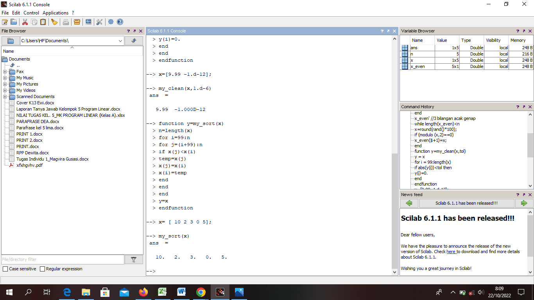Open help for the File Browser panel
534x300 pixels.
pos(128,31)
